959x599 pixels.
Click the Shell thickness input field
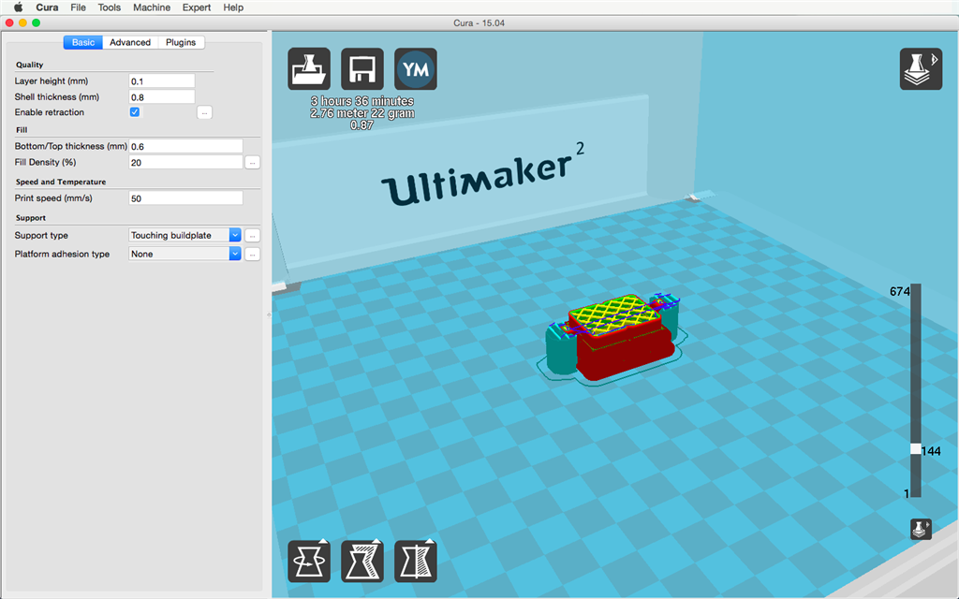[161, 96]
